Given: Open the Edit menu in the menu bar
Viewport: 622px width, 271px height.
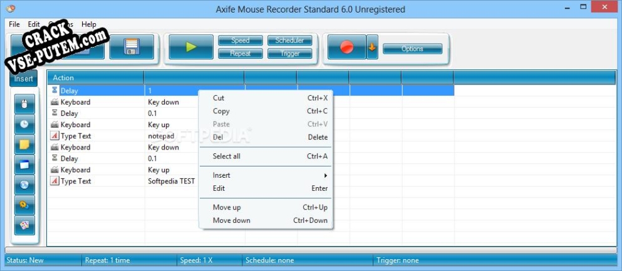Looking at the screenshot, I should point(34,24).
